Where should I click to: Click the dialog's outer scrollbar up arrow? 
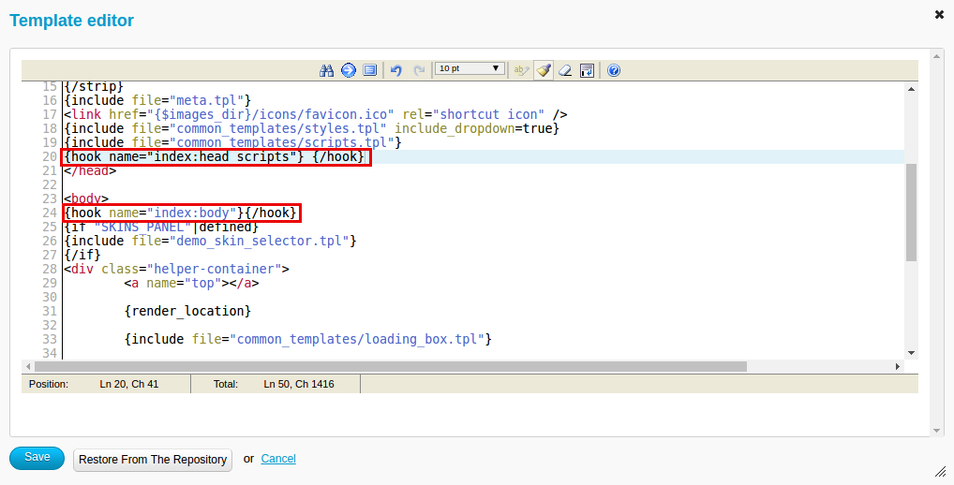937,56
